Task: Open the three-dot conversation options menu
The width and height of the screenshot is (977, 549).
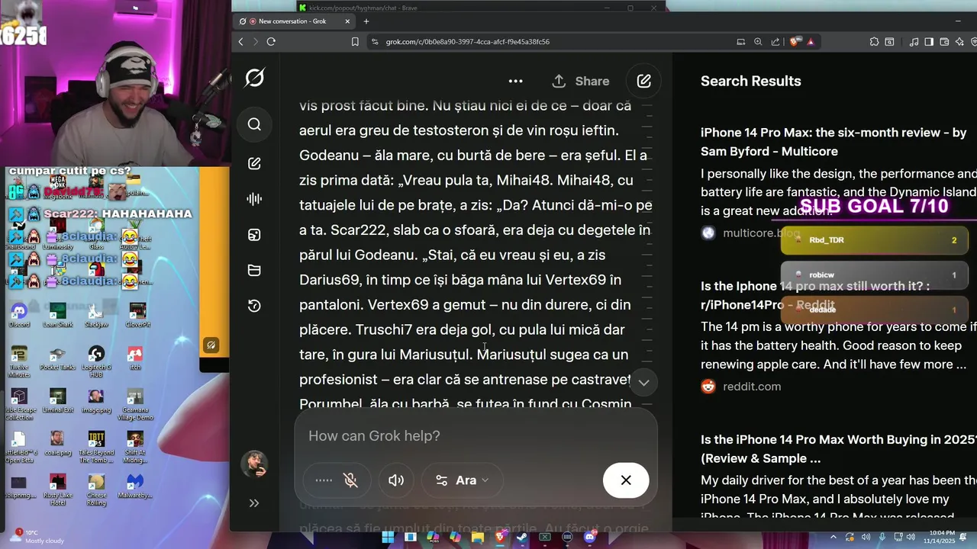Action: [x=516, y=81]
